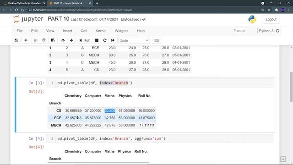The image size is (293, 165).
Task: Click the localhost address bar
Action: pos(144,10)
